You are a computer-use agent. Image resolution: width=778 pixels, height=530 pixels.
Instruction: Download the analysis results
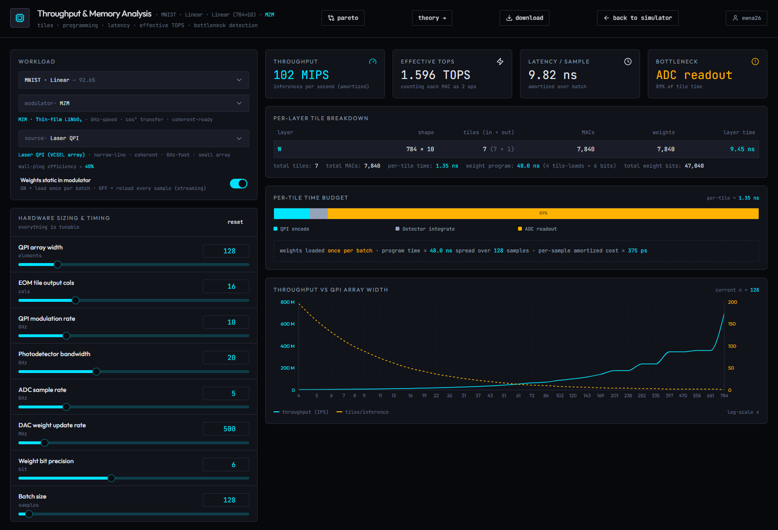[524, 18]
